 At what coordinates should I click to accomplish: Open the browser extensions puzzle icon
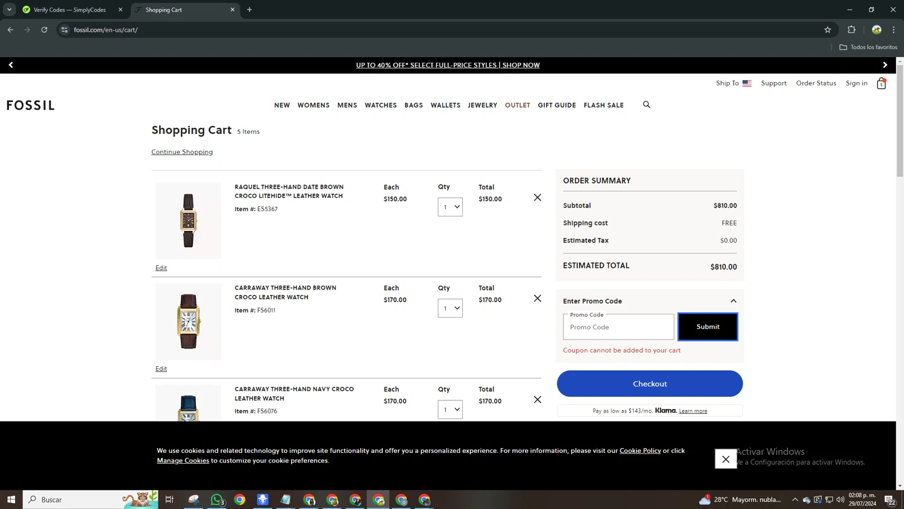[852, 30]
